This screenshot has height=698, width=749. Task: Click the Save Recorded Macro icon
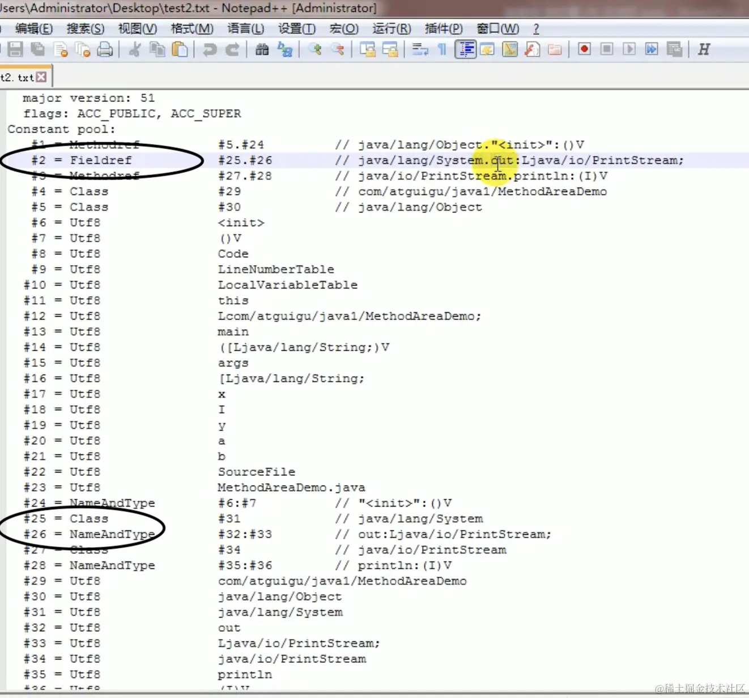[x=674, y=49]
